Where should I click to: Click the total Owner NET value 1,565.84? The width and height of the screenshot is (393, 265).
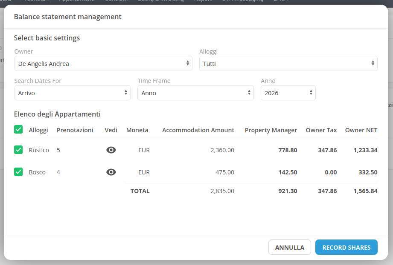[365, 191]
